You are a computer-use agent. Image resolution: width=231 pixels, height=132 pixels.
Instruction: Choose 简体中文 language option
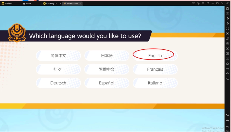58,56
